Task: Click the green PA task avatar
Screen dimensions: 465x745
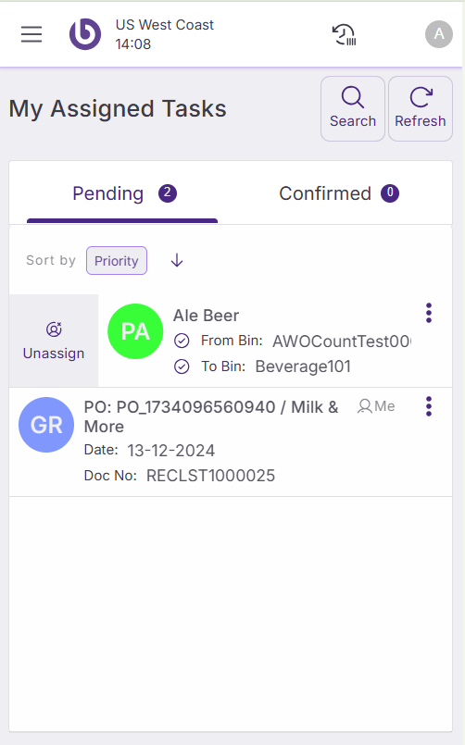Action: pos(135,331)
